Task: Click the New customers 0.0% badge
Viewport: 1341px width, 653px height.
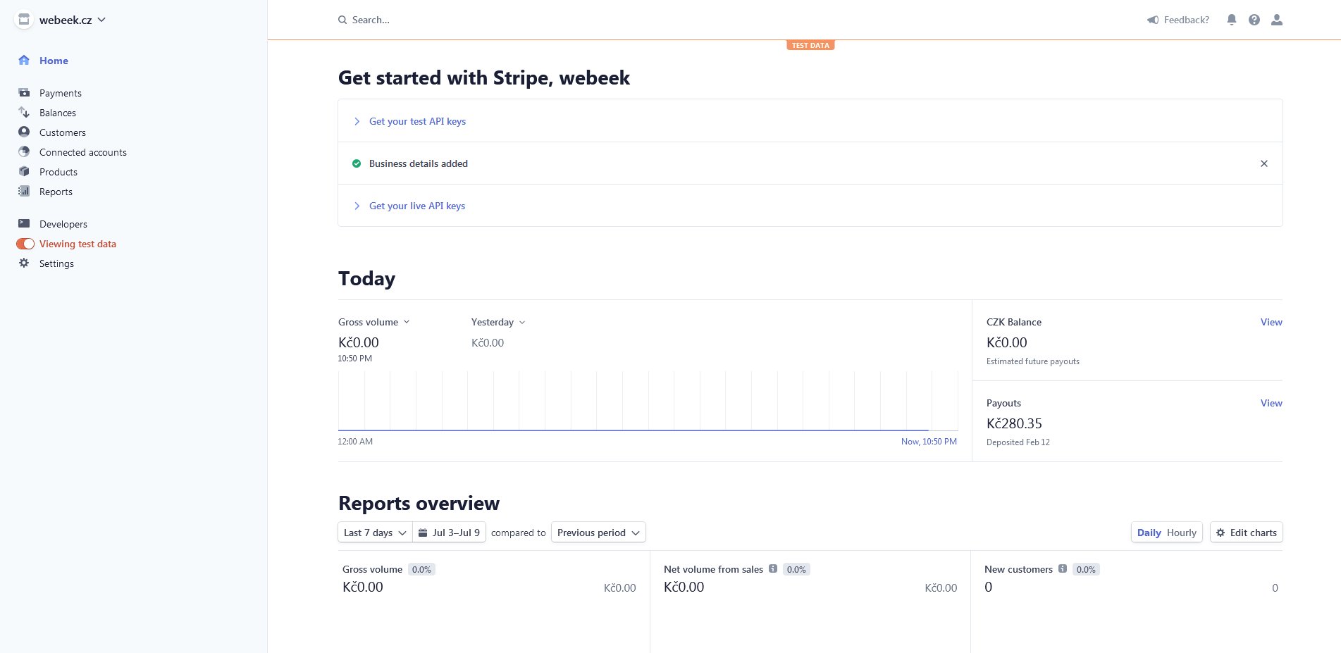Action: [1086, 569]
